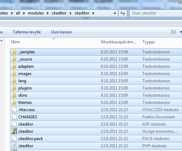Refresh the folder with the refresh button

pyautogui.click(x=123, y=13)
